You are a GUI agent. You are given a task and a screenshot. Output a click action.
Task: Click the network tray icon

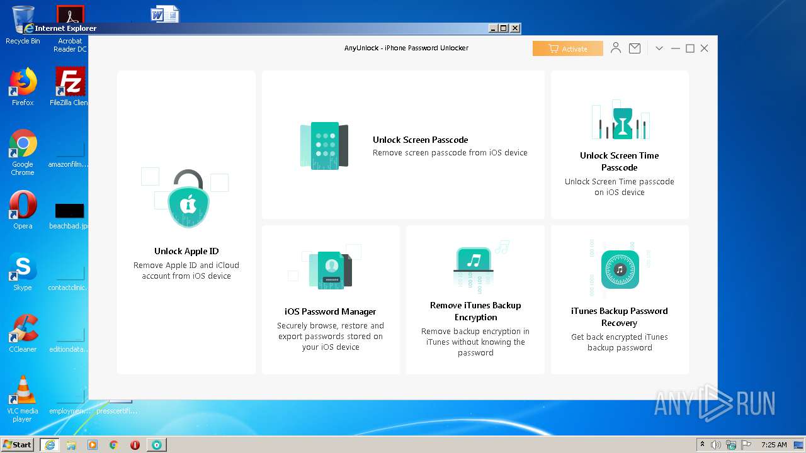click(731, 445)
